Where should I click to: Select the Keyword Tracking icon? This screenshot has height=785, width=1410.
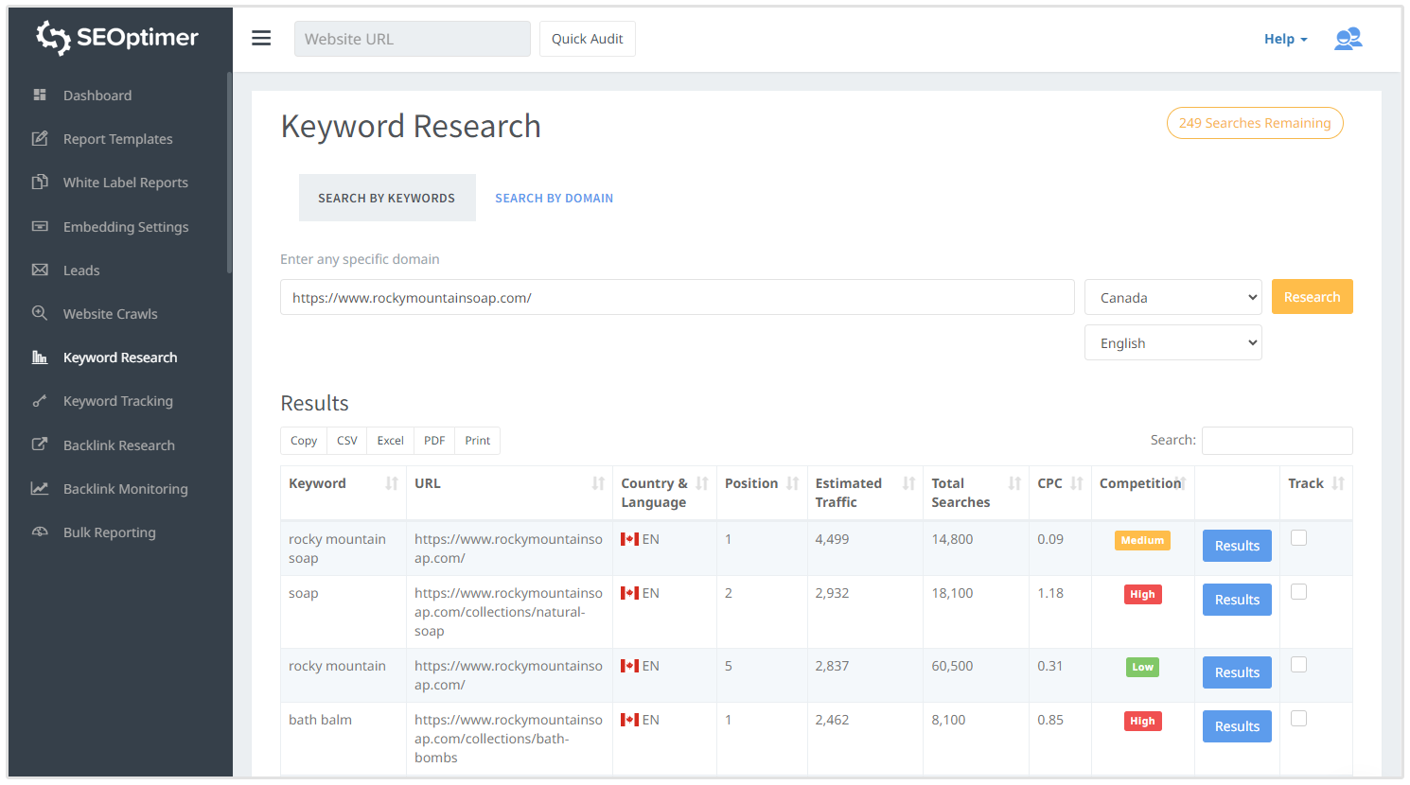click(x=40, y=400)
